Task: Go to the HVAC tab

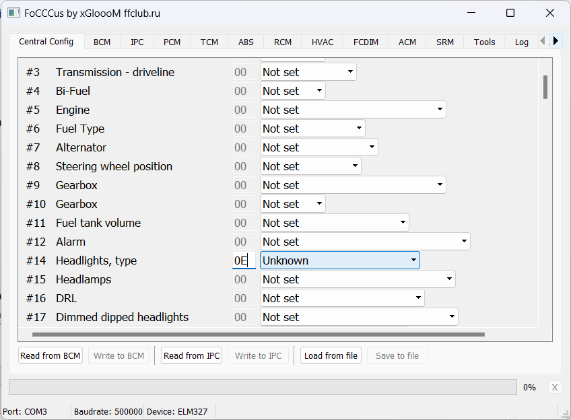Action: (x=323, y=42)
